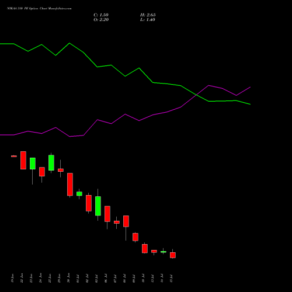Select the 03 Jul date label

pos(97,279)
